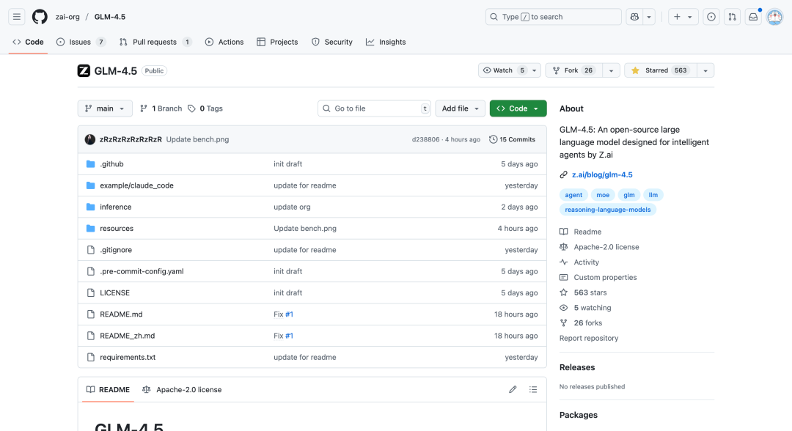Open the Insights tab

coord(386,42)
